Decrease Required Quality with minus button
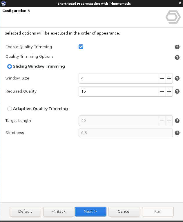 162,91
